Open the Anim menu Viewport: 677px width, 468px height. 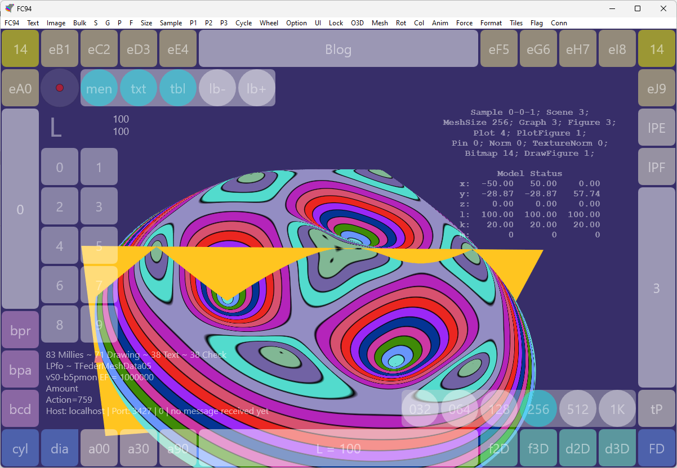[x=440, y=23]
